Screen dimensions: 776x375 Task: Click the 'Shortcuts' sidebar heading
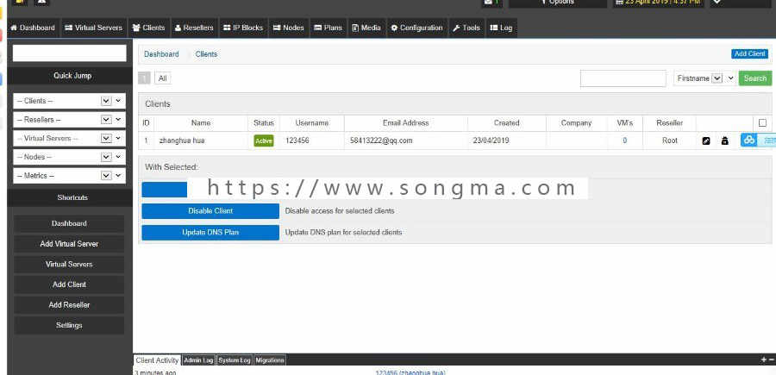[x=72, y=197]
